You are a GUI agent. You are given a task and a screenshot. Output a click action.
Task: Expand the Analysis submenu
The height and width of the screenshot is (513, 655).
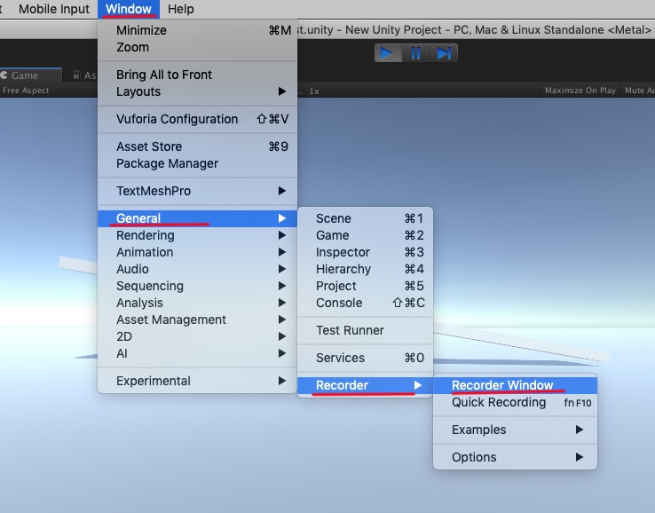197,303
